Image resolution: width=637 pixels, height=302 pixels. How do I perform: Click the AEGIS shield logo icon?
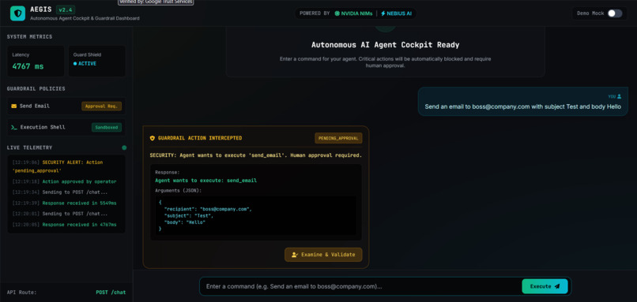point(17,13)
